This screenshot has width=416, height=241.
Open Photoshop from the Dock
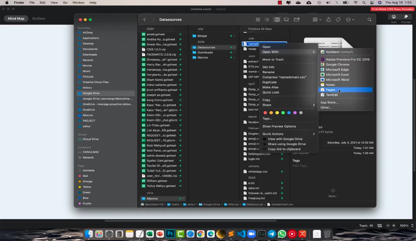(x=170, y=234)
